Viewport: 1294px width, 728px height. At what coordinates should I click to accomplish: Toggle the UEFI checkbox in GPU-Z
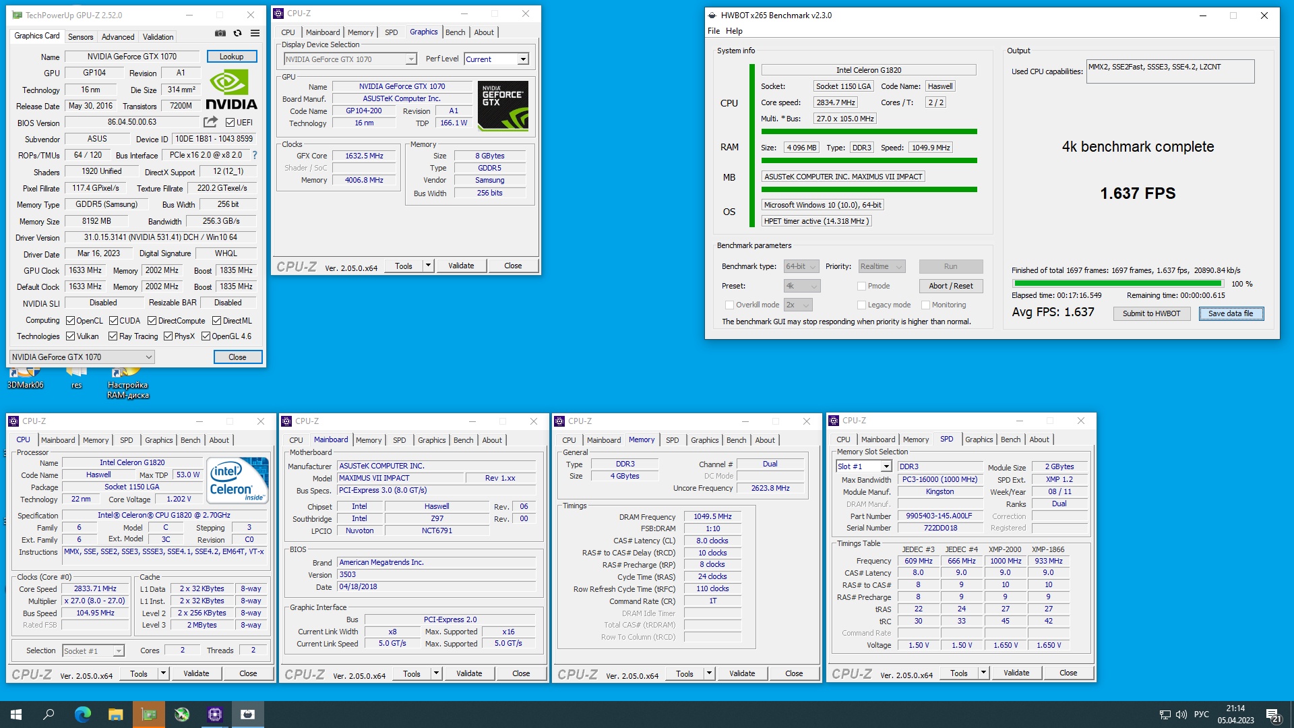point(230,123)
